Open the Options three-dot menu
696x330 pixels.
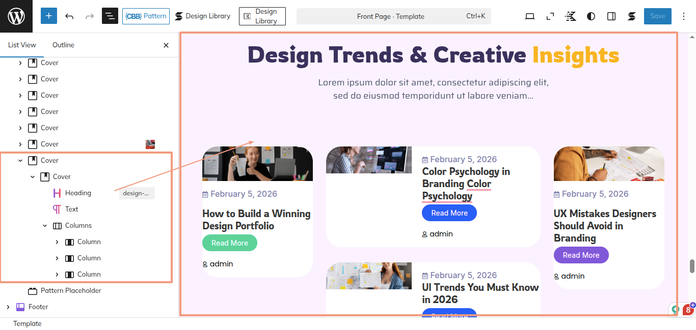pos(684,16)
